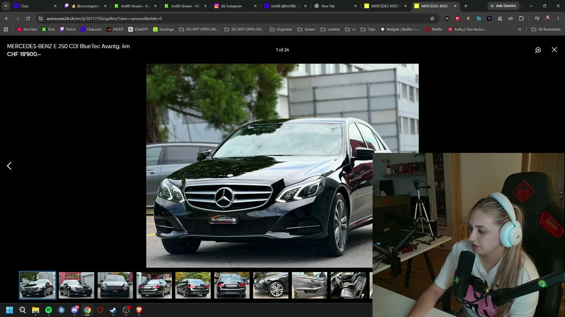
Task: Open the YouTube bookmark
Action: click(27, 29)
